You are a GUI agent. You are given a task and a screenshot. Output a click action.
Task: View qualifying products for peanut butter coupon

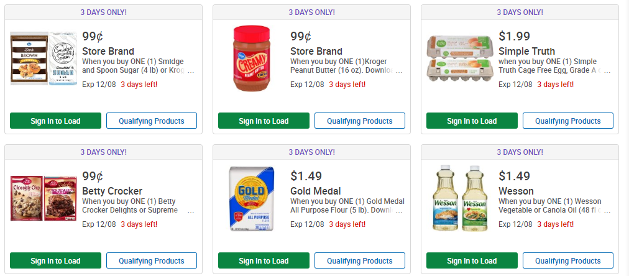click(360, 121)
